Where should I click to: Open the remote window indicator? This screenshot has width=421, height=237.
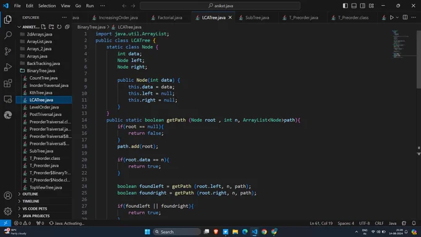(x=6, y=223)
